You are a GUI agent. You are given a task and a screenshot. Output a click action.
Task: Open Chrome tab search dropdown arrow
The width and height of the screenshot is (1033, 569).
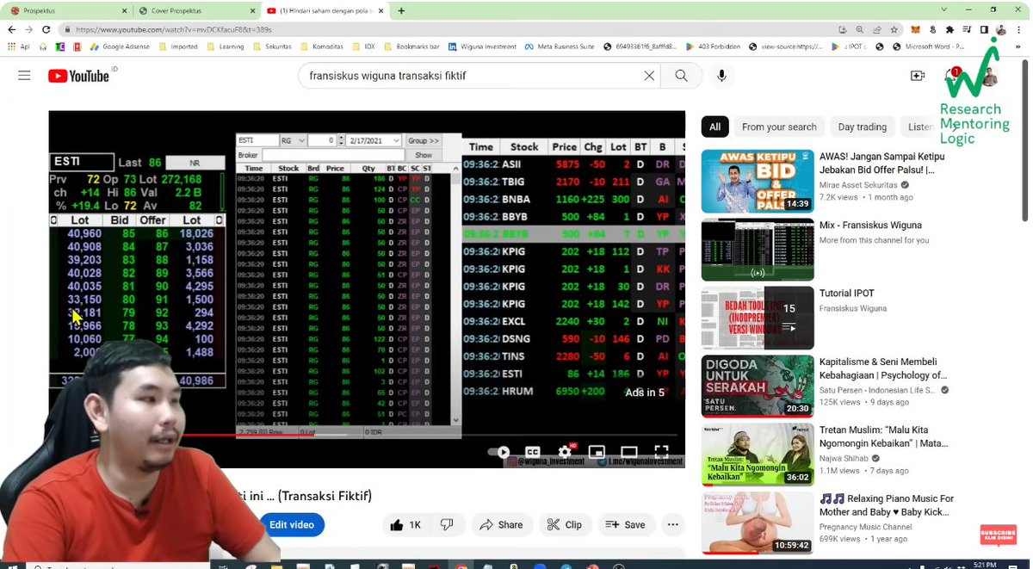(x=943, y=10)
